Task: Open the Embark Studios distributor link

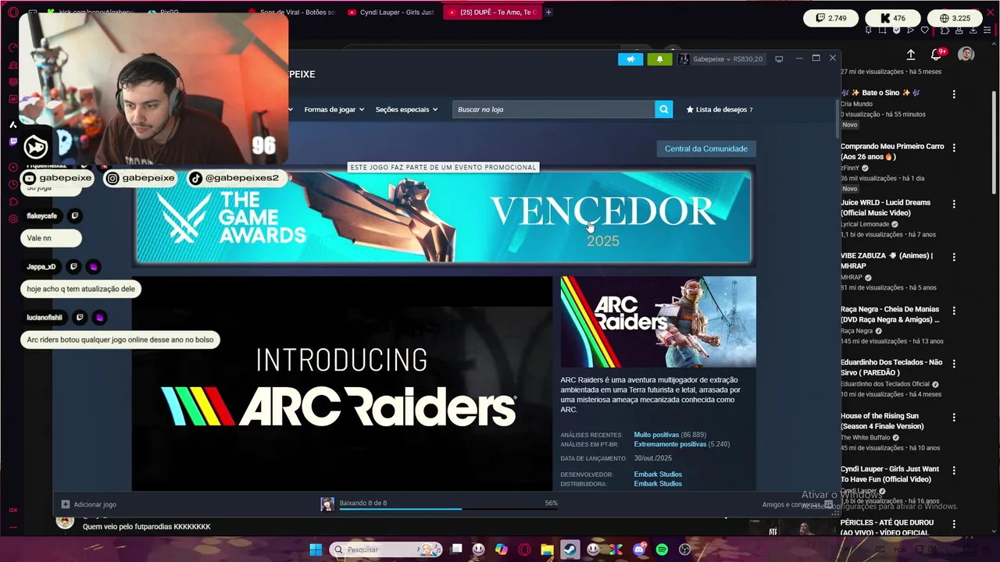Action: (x=658, y=483)
